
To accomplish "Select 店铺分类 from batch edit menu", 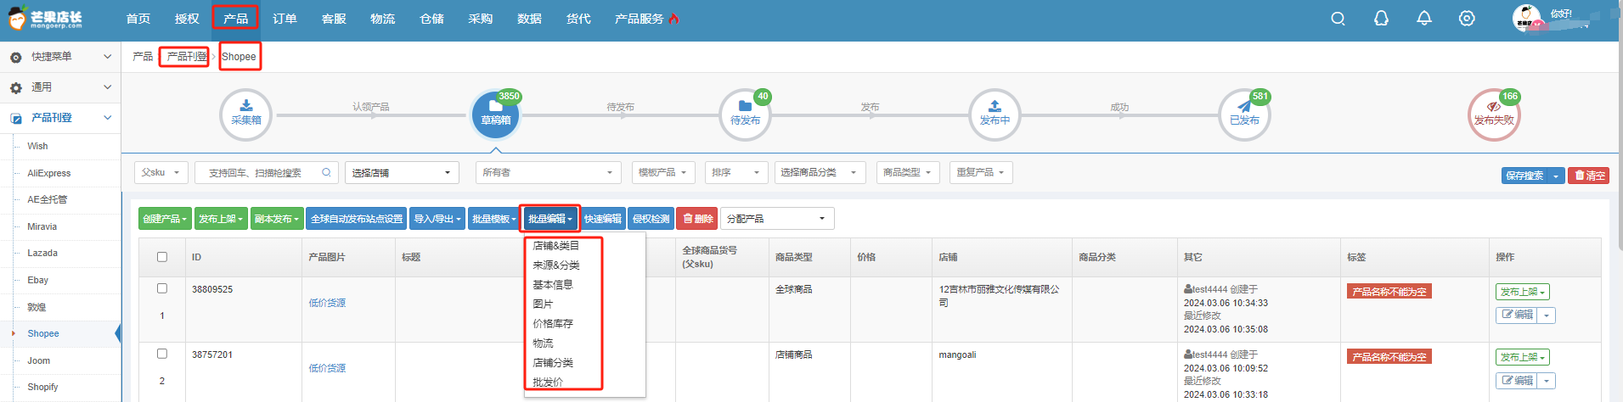I will pos(553,362).
